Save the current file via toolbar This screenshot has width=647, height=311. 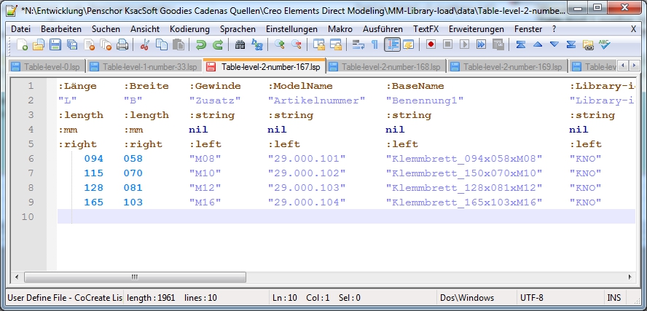pos(55,45)
